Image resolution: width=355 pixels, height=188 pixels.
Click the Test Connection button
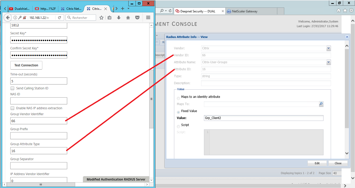[x=26, y=65]
